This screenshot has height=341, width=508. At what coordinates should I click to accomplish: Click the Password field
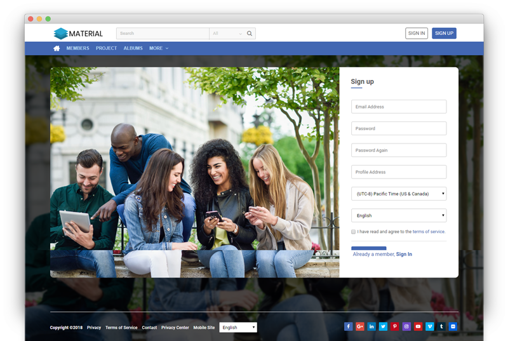399,128
